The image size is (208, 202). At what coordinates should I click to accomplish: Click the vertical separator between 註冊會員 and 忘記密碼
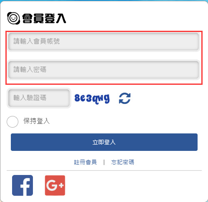(x=104, y=162)
